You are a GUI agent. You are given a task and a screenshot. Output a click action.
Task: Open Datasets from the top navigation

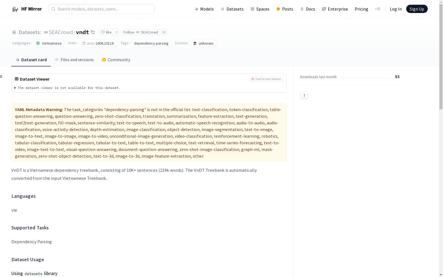(x=232, y=9)
